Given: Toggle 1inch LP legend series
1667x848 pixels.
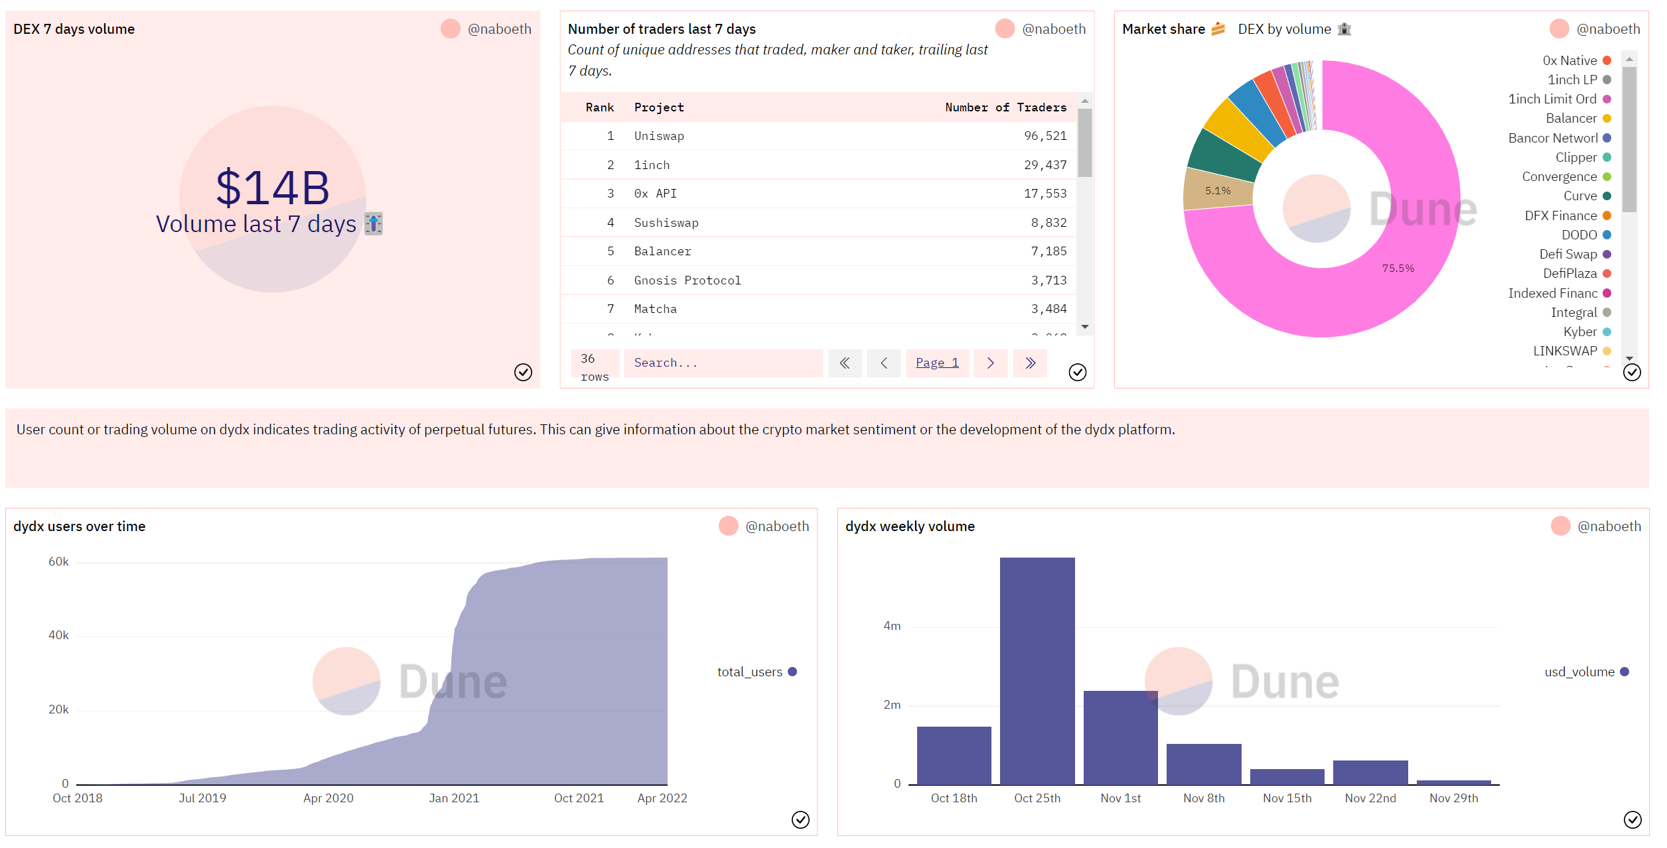Looking at the screenshot, I should click(x=1579, y=80).
